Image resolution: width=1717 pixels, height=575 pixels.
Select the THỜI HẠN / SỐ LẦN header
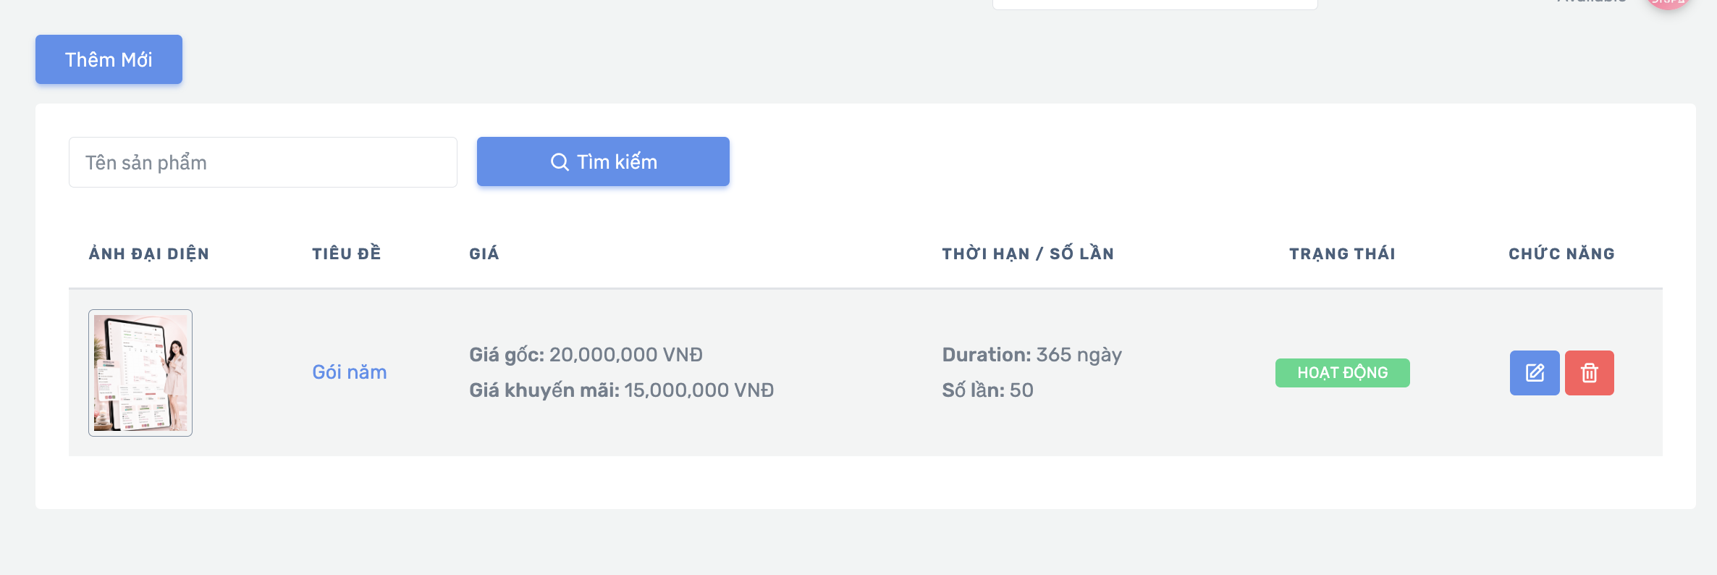click(1028, 253)
